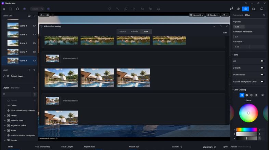This screenshot has width=269, height=150.
Task: Switch to the Environment tab
Action: click(238, 15)
